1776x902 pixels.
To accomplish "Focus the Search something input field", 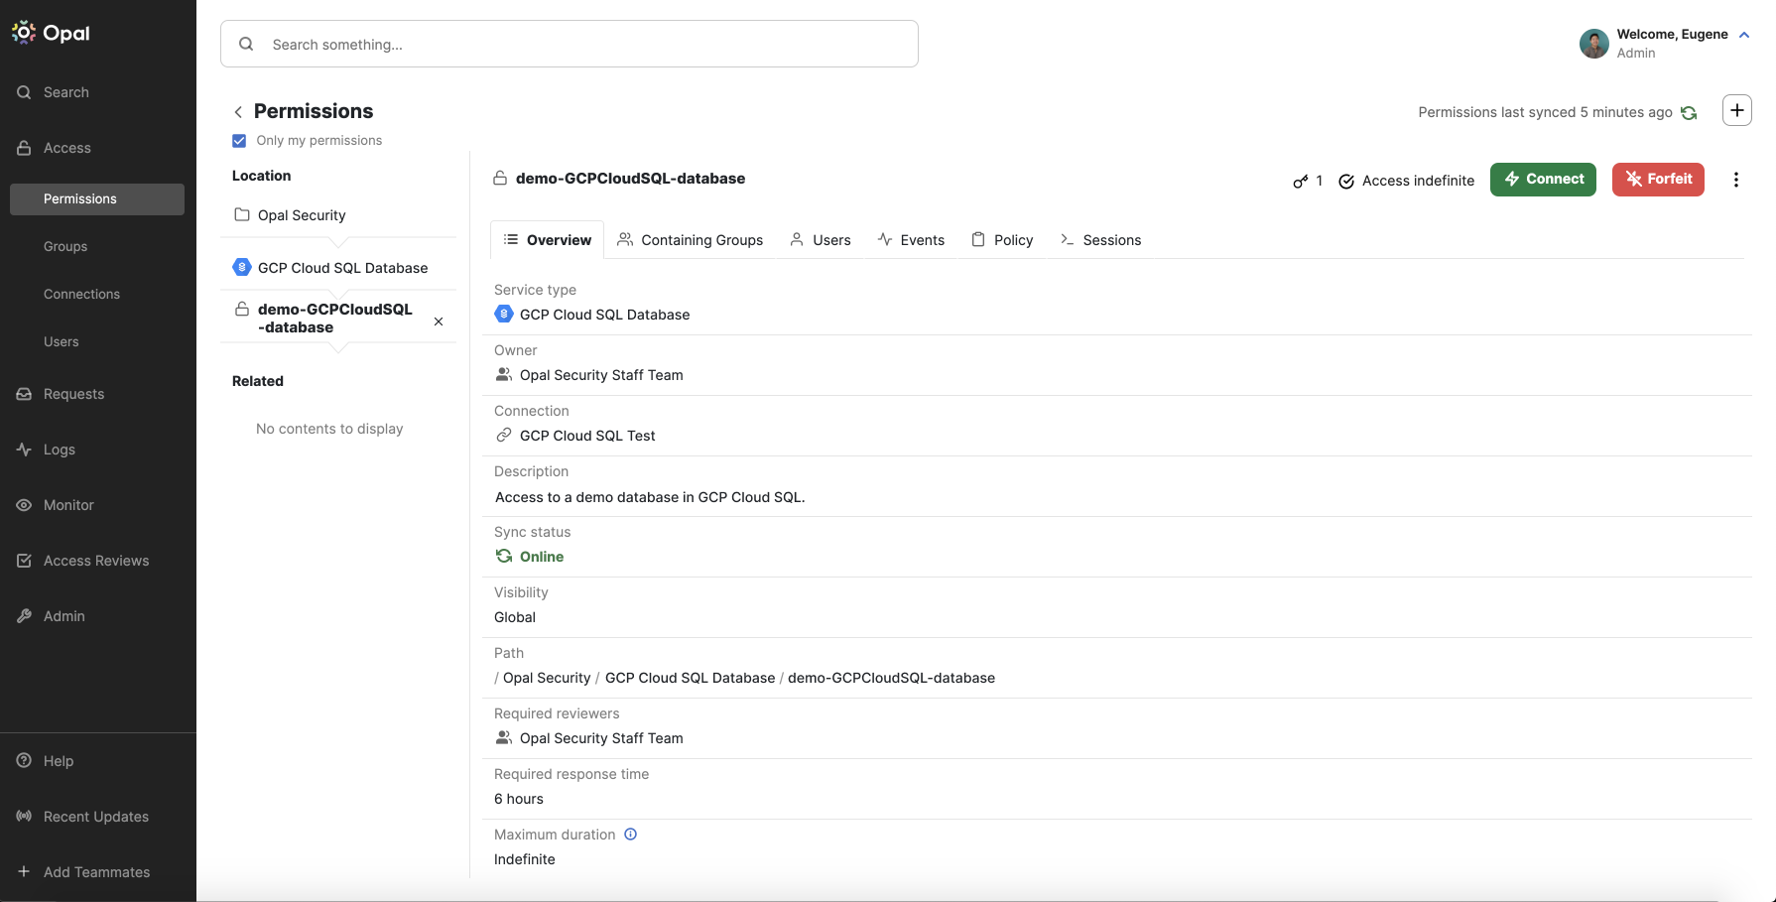I will tap(570, 44).
